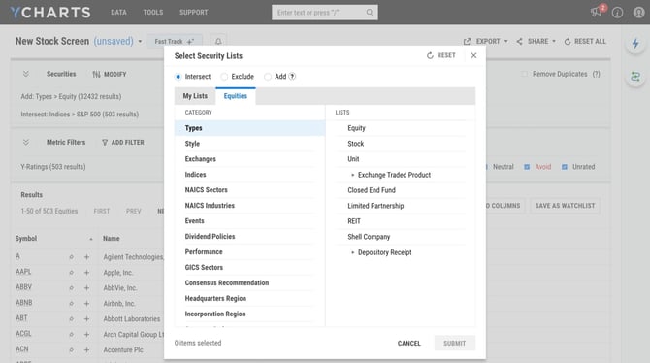Open the Export dropdown
650x363 pixels.
click(x=486, y=41)
